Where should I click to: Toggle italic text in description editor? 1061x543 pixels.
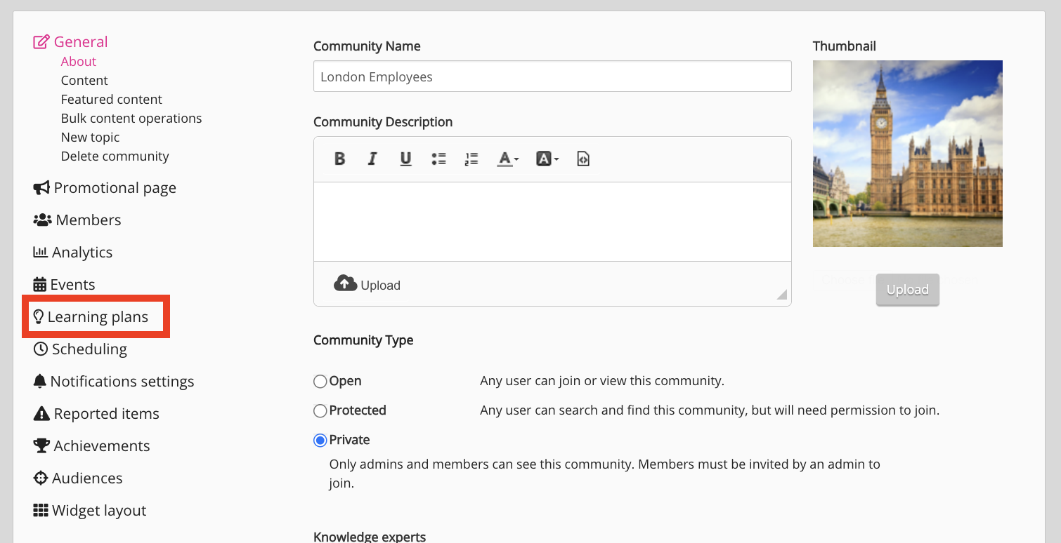tap(372, 159)
